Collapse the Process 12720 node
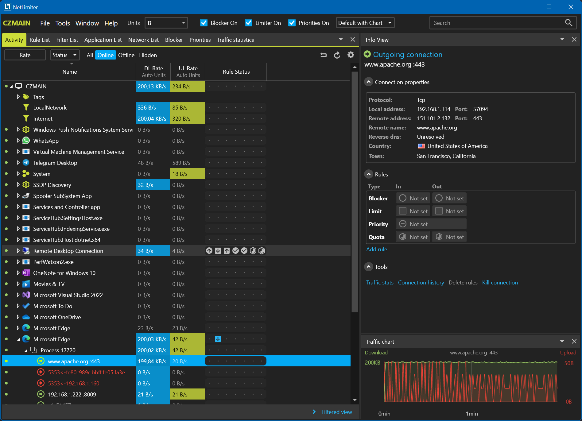The image size is (582, 421). pyautogui.click(x=26, y=350)
